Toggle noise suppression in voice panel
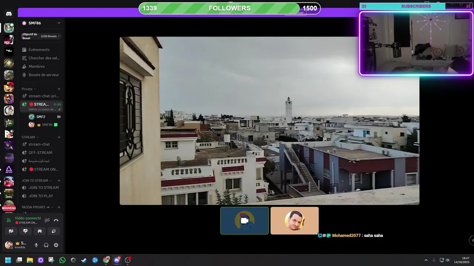 47,220
